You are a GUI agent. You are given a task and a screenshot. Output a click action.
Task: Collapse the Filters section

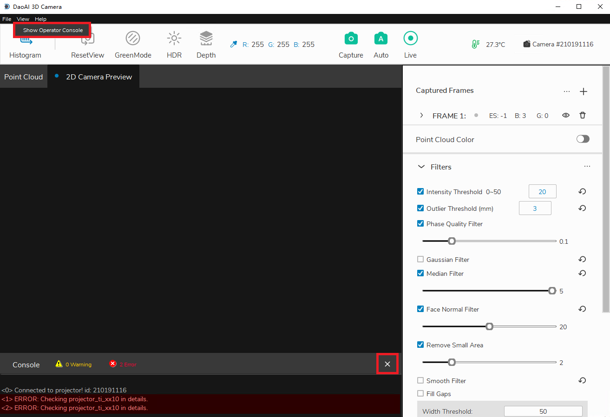[421, 167]
